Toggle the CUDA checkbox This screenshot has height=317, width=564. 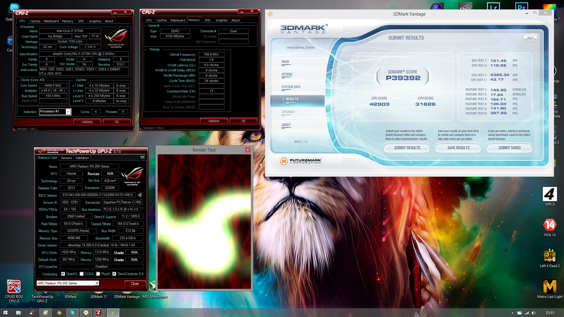click(x=82, y=274)
